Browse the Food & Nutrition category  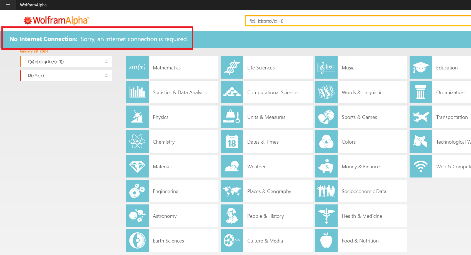point(361,241)
